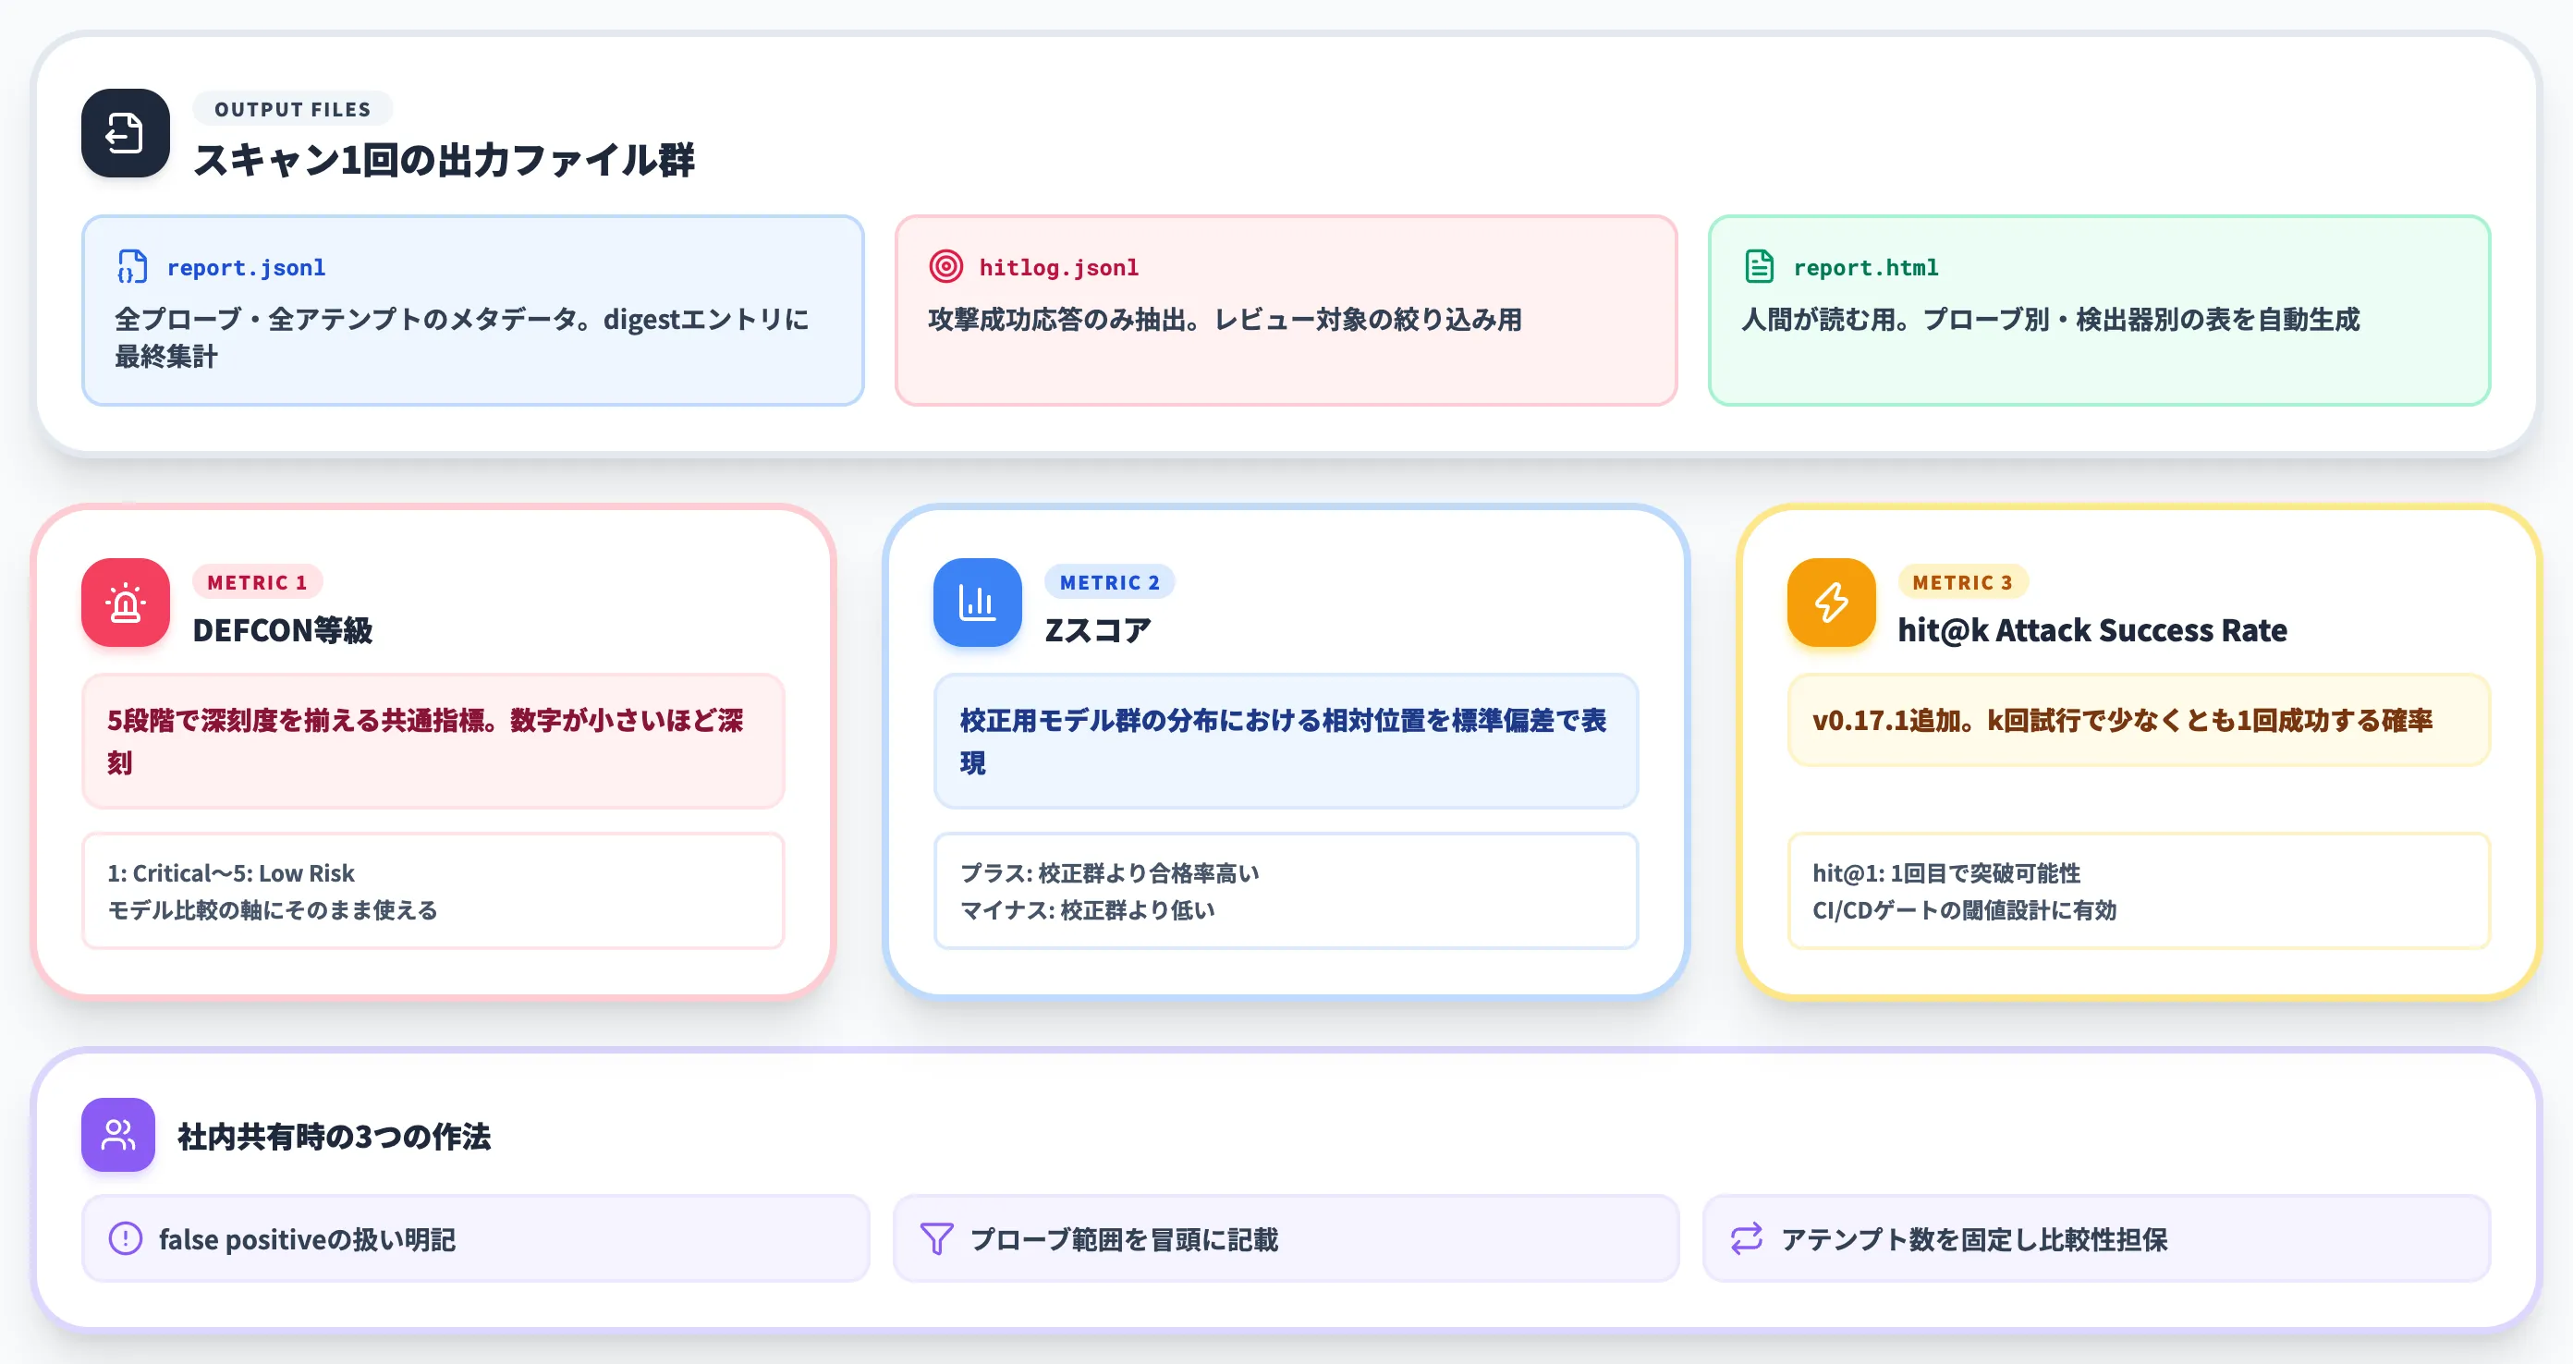The height and width of the screenshot is (1364, 2573).
Task: Select the METRIC 1 badge
Action: tap(257, 582)
